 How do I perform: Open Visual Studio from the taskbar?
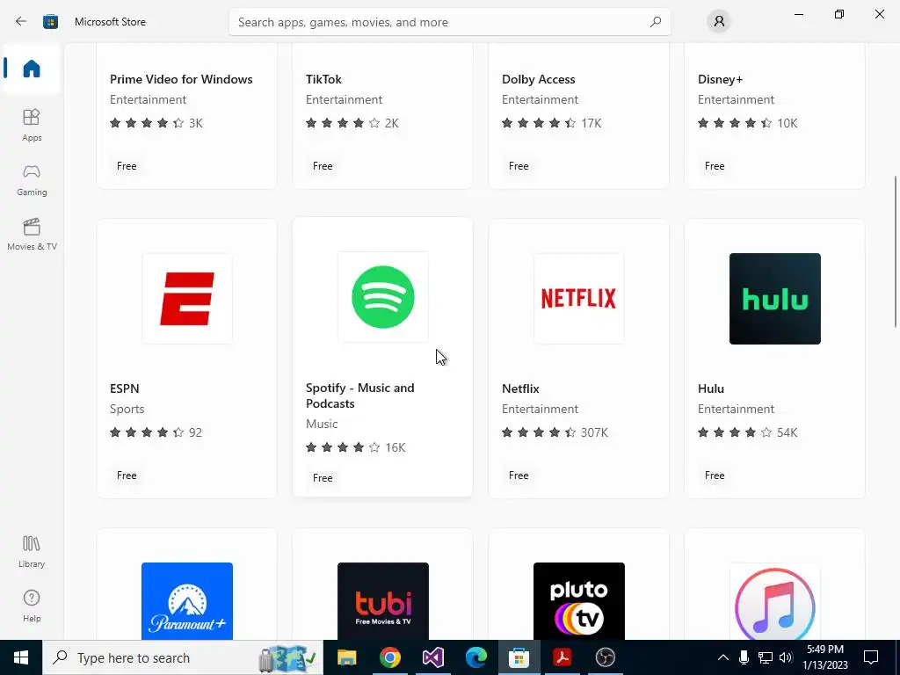432,657
